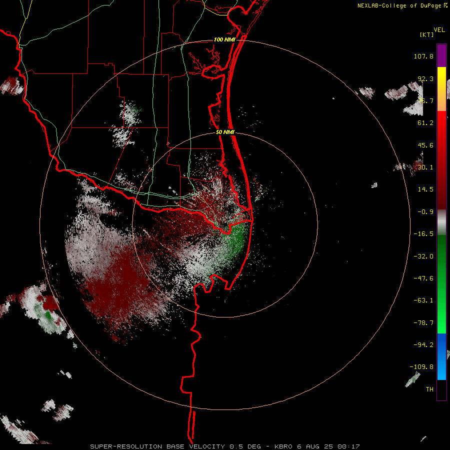
Task: Click the -47.6 velocity scale value
Action: [423, 278]
